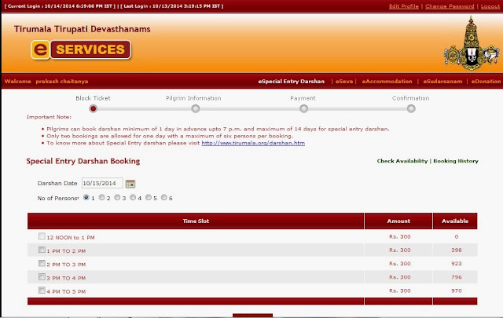Open the eSpecial Entry Darshan menu
The image size is (503, 318).
pos(292,82)
